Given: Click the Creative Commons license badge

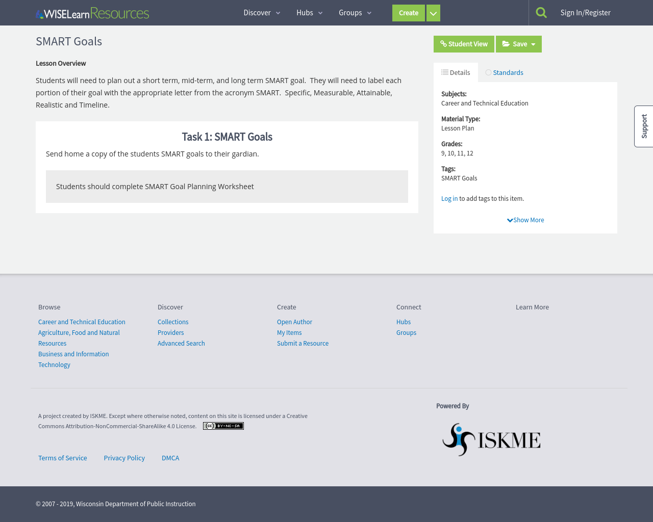Looking at the screenshot, I should point(223,425).
